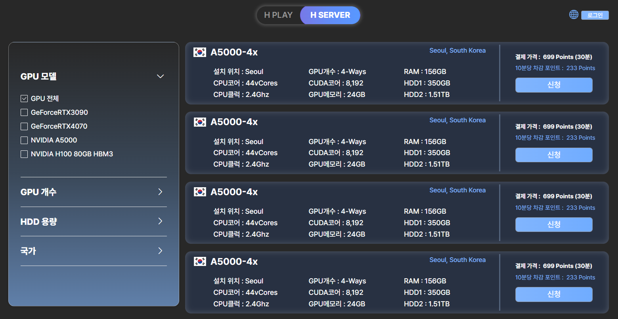Click 신청 on the first A5000-4x server

click(553, 85)
